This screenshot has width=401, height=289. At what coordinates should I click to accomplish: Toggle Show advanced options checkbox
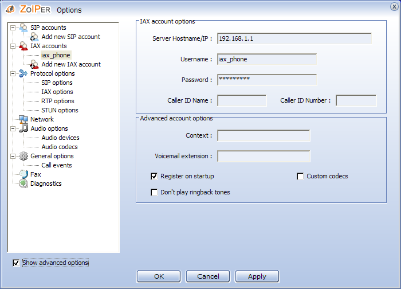click(17, 263)
